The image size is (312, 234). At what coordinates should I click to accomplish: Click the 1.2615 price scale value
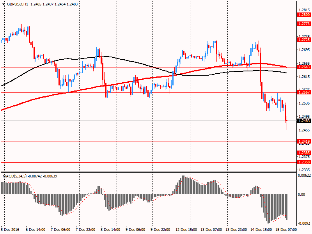305,76
